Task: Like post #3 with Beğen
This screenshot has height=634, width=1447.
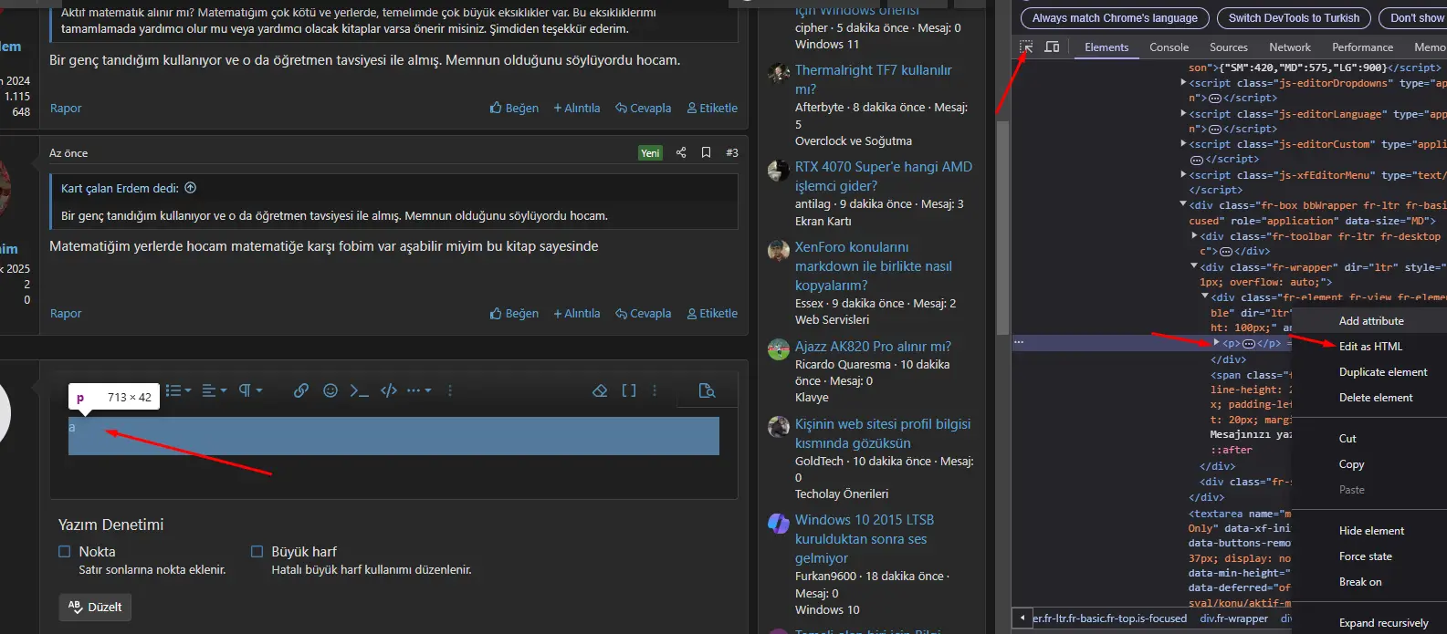Action: [514, 313]
